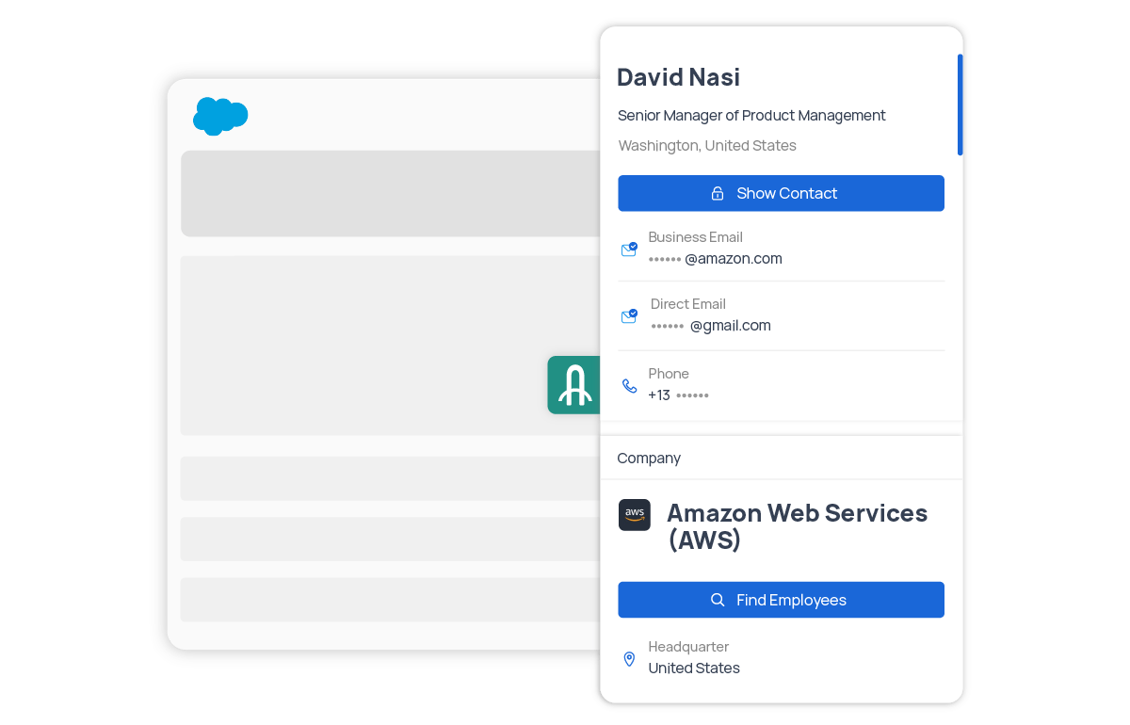Click the Headquarter label

(x=688, y=647)
